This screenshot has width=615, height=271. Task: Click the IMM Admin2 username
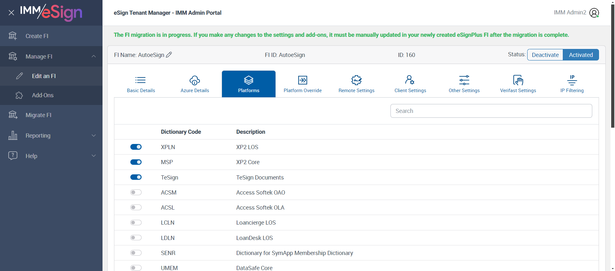pos(570,12)
